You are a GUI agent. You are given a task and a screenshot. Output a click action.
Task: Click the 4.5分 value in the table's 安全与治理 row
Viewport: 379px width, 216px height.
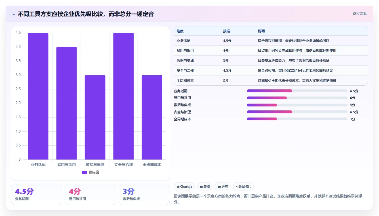[227, 71]
